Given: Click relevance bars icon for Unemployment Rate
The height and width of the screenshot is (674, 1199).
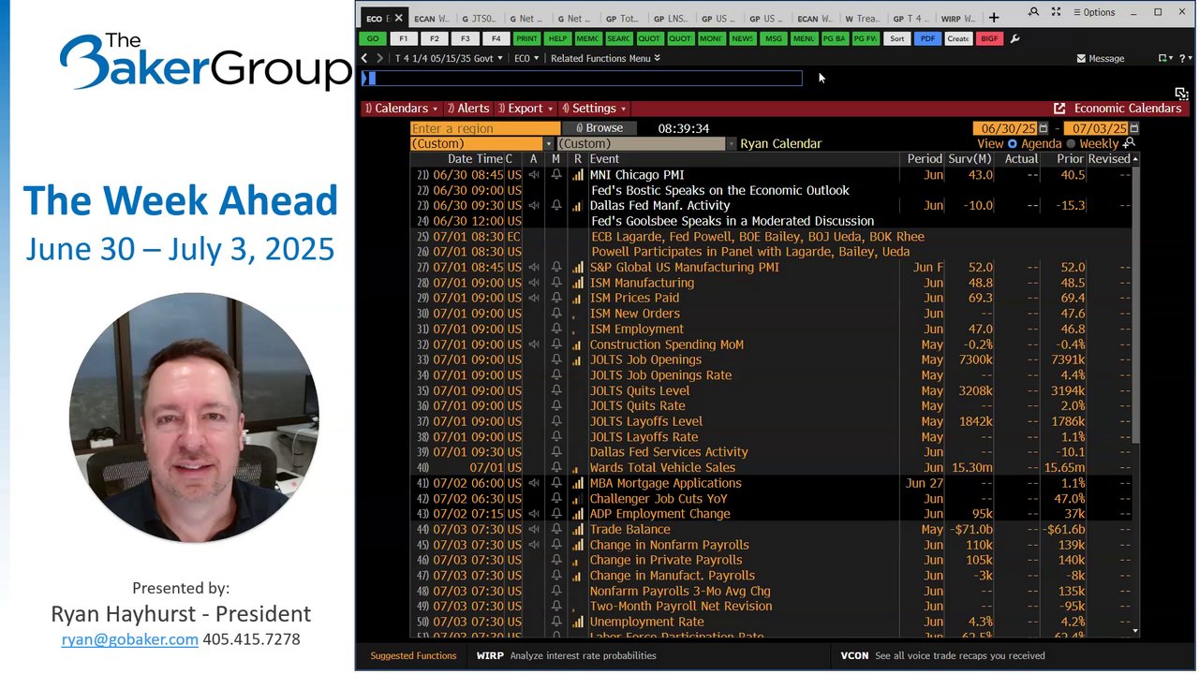Looking at the screenshot, I should (578, 622).
